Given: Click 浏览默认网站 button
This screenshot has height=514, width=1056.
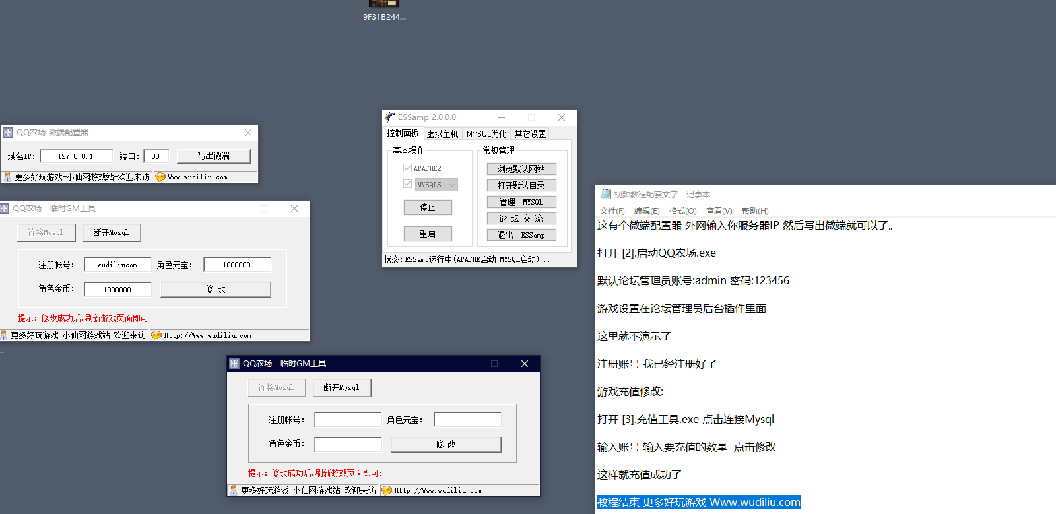Looking at the screenshot, I should [x=521, y=169].
